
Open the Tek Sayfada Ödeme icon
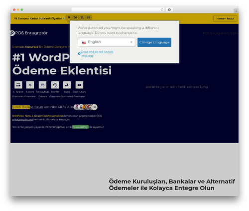point(42,85)
